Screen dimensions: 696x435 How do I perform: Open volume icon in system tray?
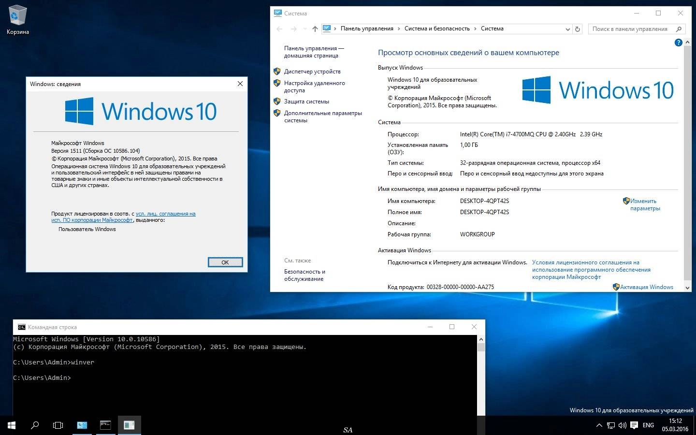pyautogui.click(x=623, y=425)
